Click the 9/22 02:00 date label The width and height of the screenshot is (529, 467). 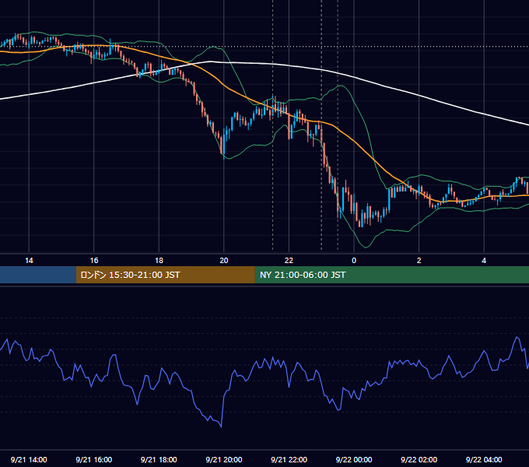coord(419,459)
